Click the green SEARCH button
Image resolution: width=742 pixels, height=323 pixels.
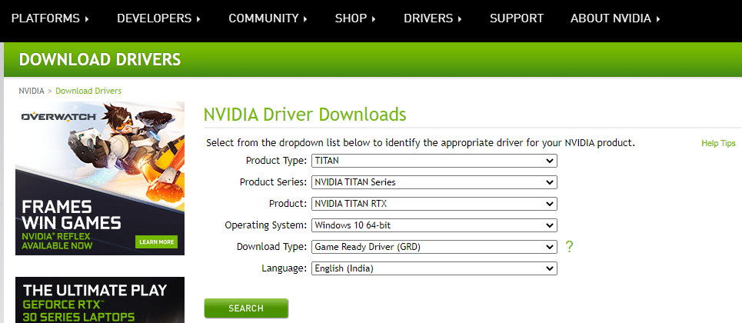pos(246,308)
